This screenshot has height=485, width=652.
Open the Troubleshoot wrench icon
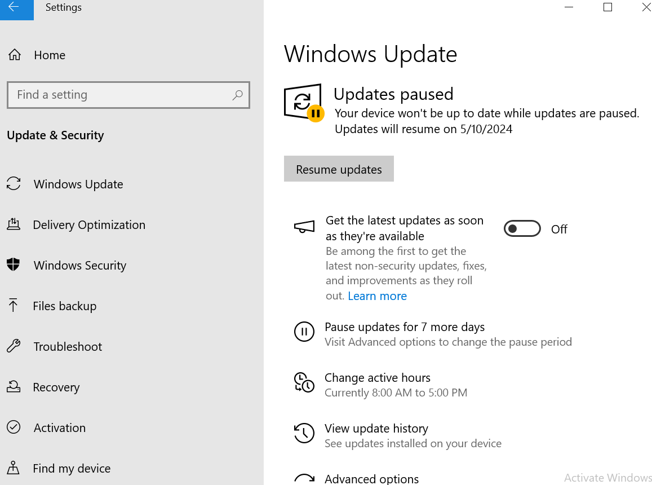[14, 346]
